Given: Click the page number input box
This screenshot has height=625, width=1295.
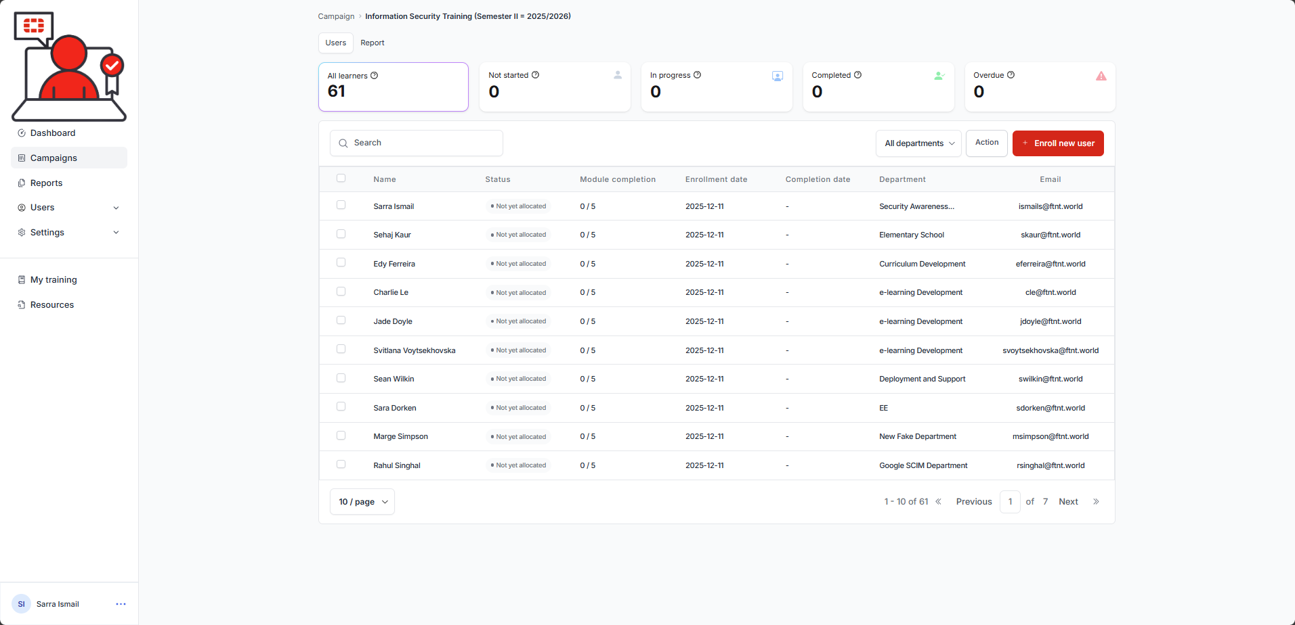Looking at the screenshot, I should pos(1010,502).
